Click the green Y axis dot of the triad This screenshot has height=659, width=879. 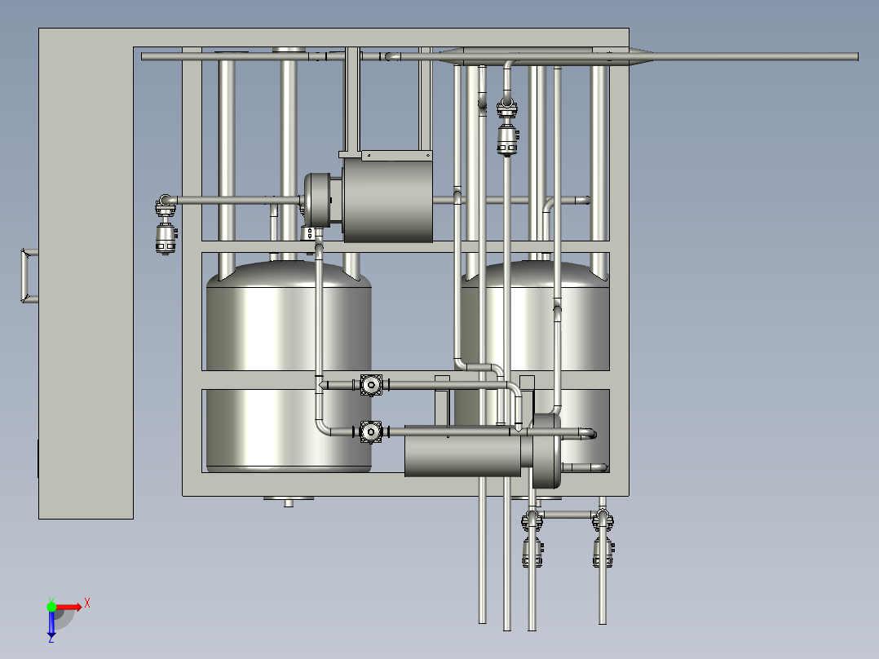pyautogui.click(x=51, y=606)
